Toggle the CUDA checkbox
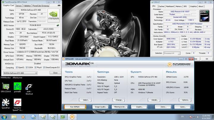214x120 pixels. tap(27, 67)
